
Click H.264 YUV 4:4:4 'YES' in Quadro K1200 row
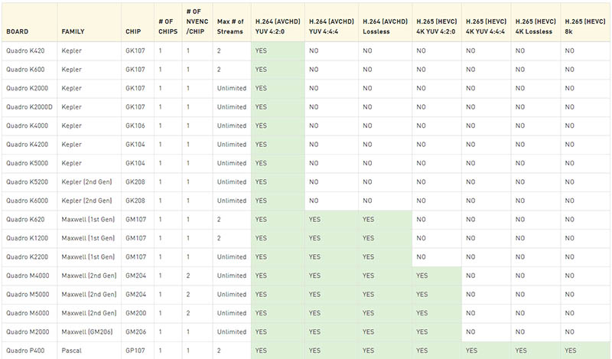[314, 238]
